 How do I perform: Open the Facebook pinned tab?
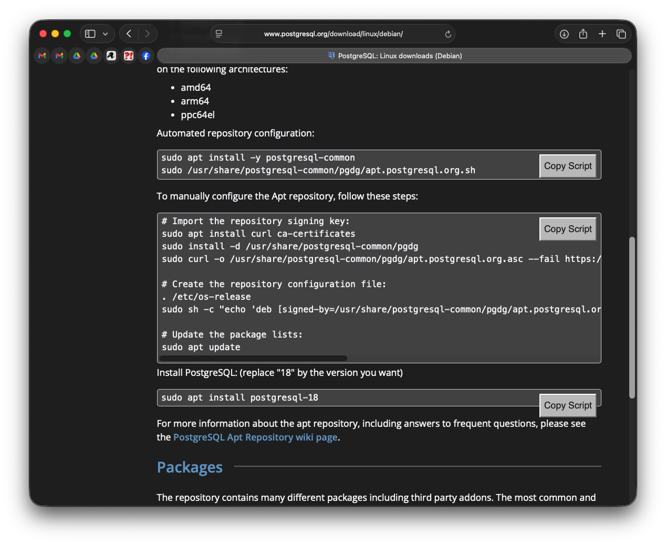[x=146, y=56]
